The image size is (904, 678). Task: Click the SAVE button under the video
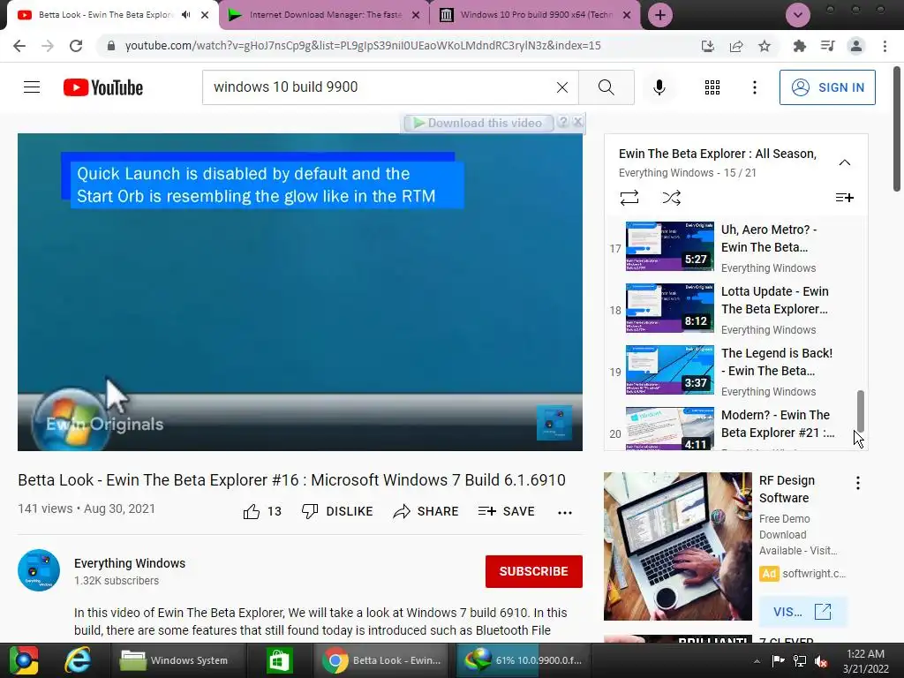(x=506, y=511)
